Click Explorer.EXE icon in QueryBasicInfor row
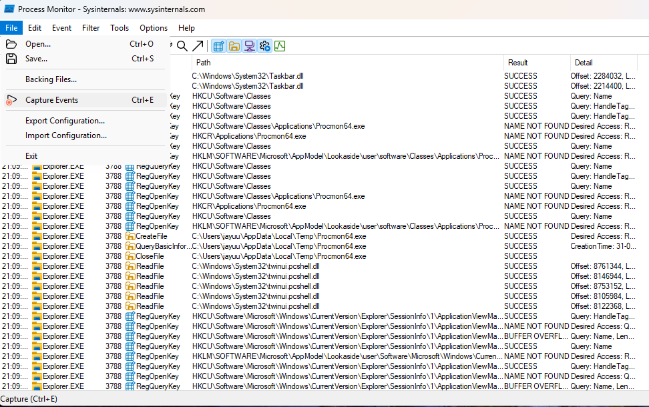Screen dimensions: 649x407 coord(37,246)
